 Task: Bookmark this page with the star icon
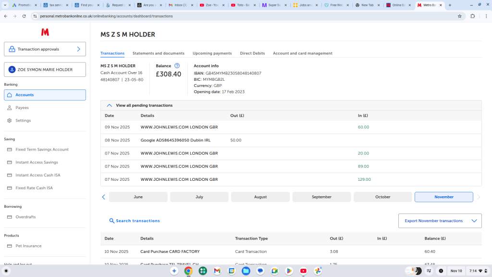click(459, 16)
